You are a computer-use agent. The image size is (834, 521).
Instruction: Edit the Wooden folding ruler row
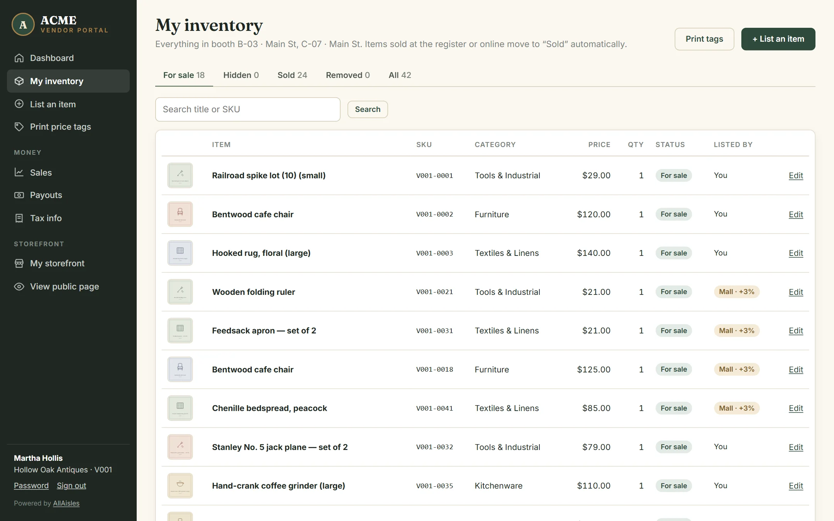[x=796, y=292]
